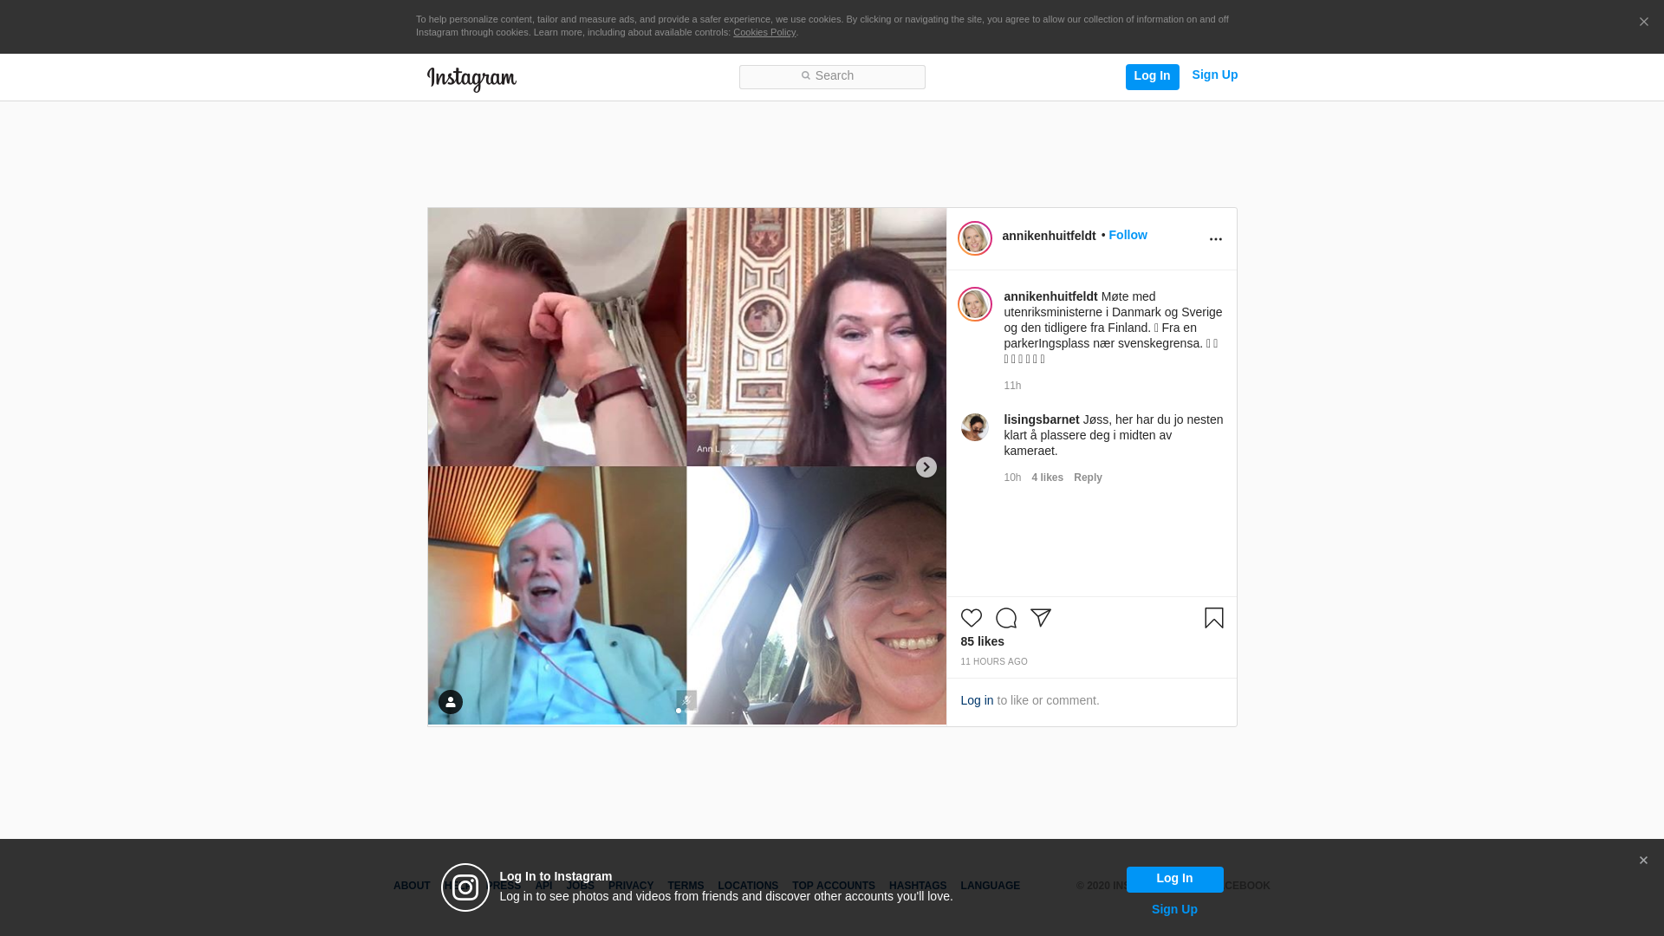The height and width of the screenshot is (936, 1664).
Task: Open the post options three-dot menu
Action: (1215, 239)
